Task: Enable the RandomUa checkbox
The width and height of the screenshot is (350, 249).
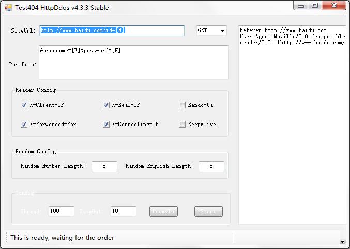Action: click(182, 105)
